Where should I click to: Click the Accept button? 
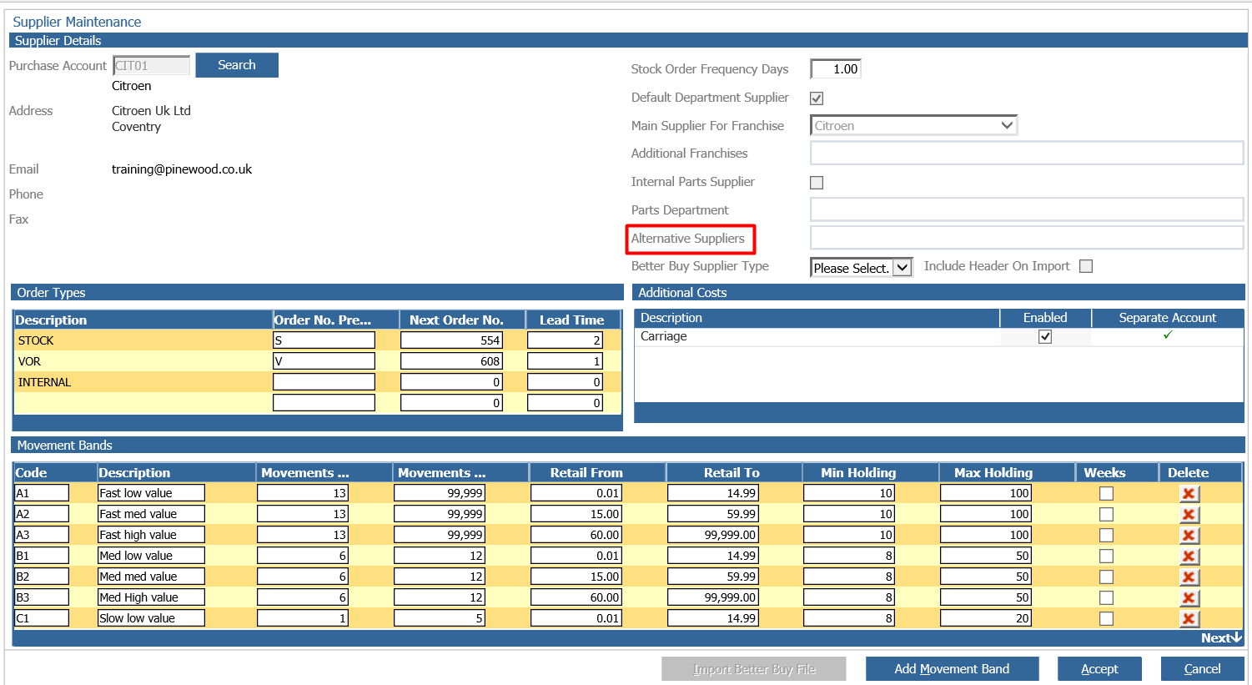click(x=1099, y=669)
